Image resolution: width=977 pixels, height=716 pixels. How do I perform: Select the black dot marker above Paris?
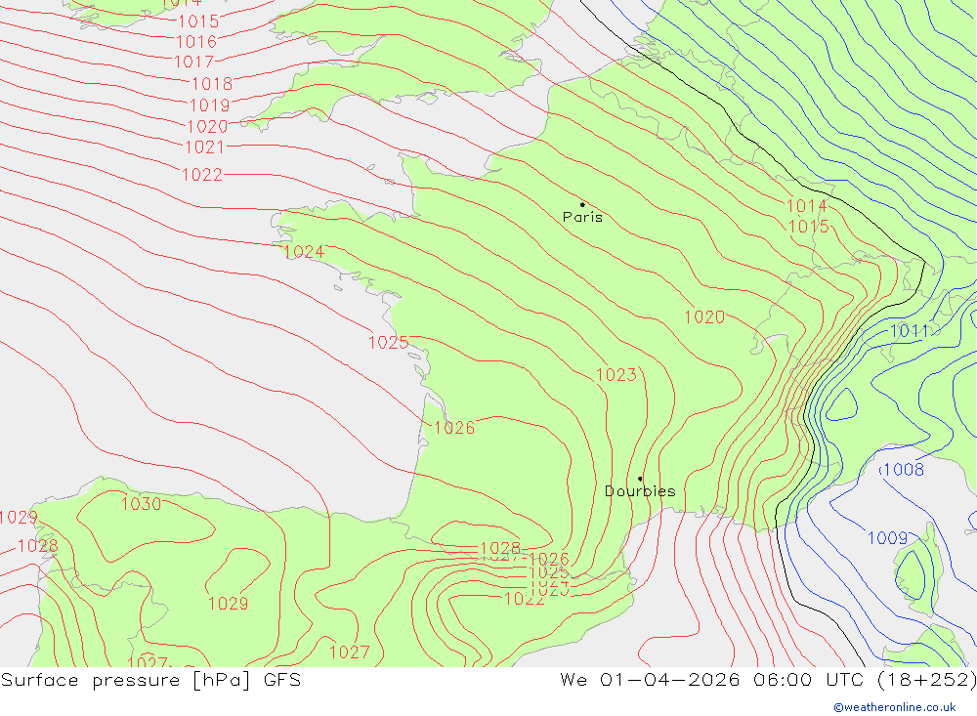click(582, 204)
